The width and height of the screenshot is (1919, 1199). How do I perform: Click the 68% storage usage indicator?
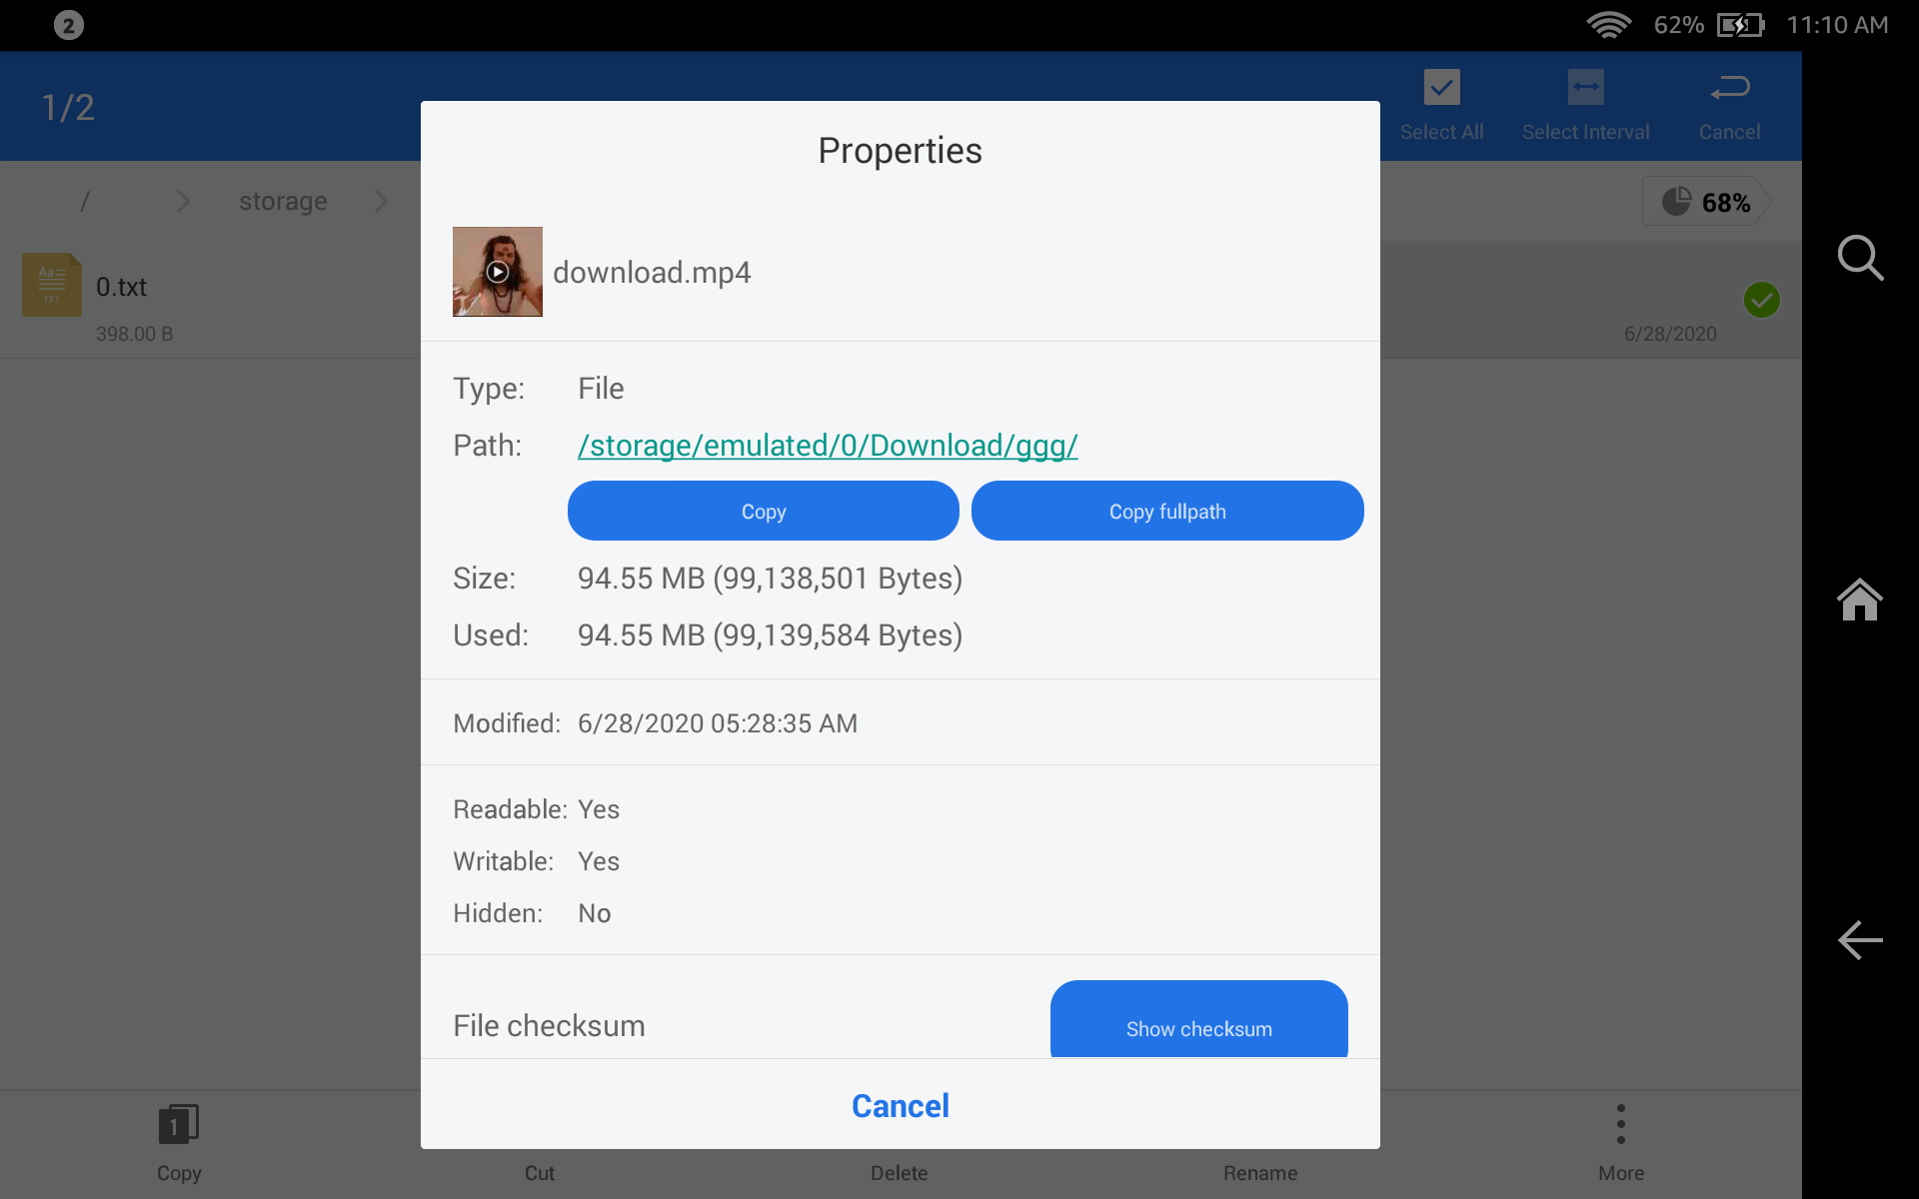1706,203
